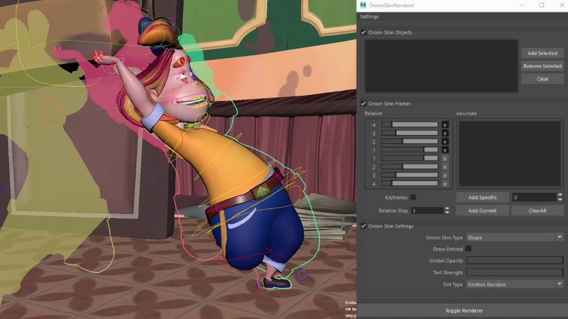Toggle visibility button for relative frame 2

pyautogui.click(x=445, y=167)
